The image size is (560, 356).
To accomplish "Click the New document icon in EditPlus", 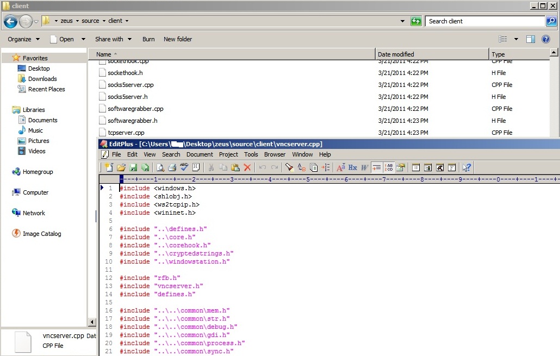I will 108,167.
